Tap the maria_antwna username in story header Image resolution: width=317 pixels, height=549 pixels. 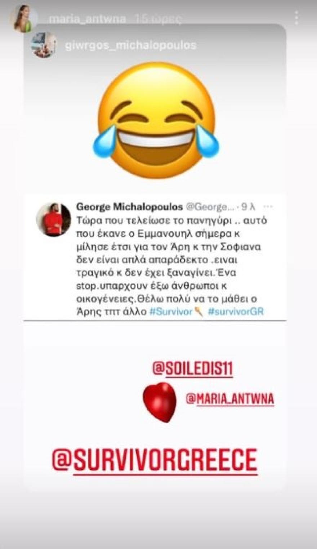coord(87,19)
